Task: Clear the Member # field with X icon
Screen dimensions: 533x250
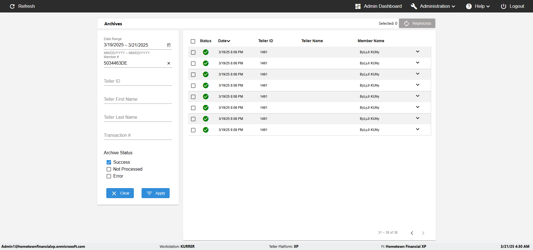Action: (169, 63)
